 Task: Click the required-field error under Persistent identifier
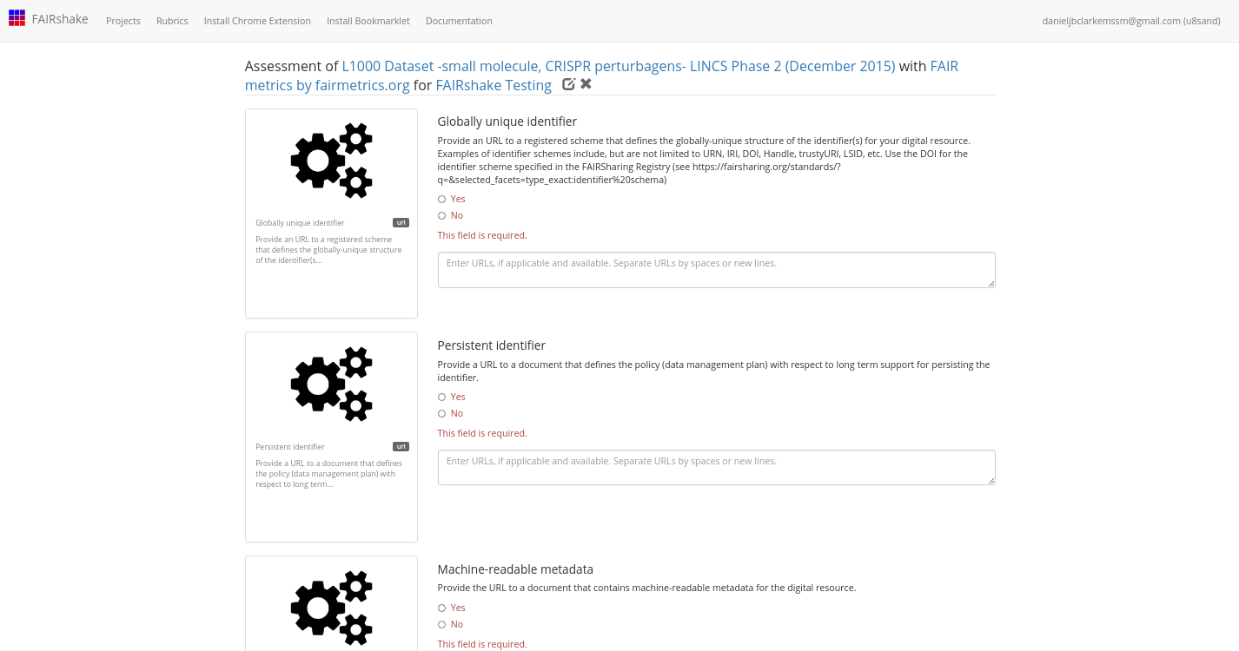(482, 433)
